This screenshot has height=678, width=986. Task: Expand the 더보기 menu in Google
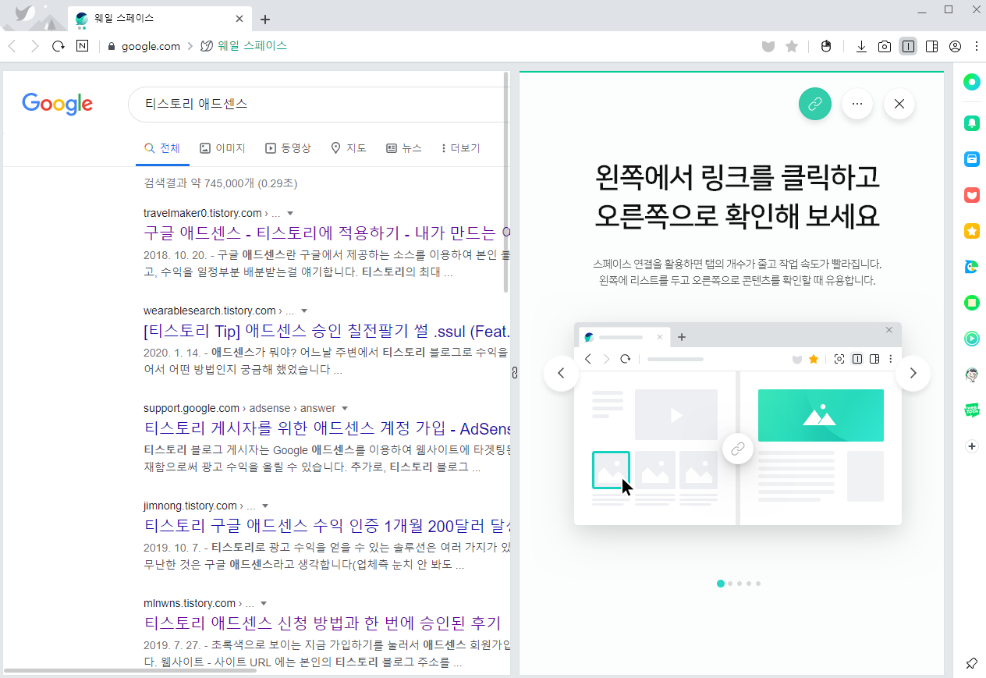pos(460,148)
